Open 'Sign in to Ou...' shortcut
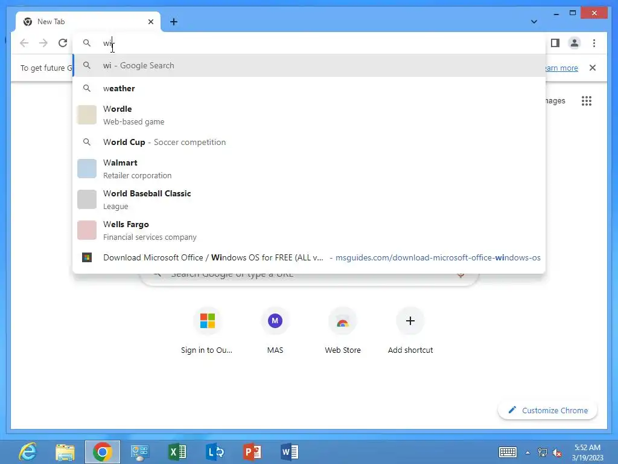The image size is (618, 464). pos(207,330)
